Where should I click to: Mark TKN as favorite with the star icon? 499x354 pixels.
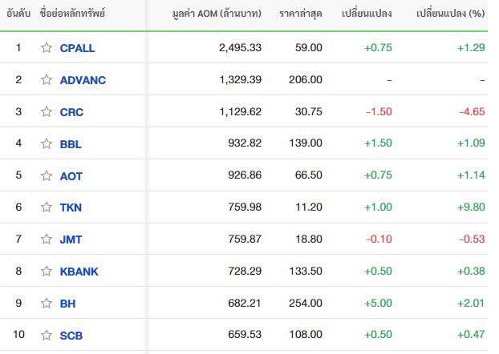point(47,207)
